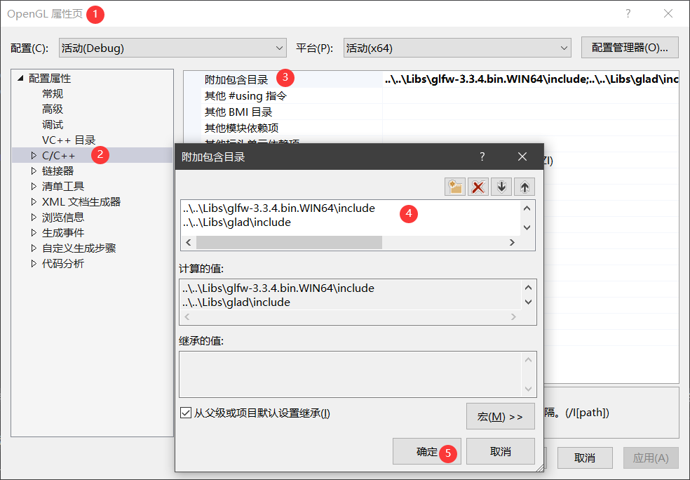Click the right scroll arrow of the directories list
The height and width of the screenshot is (480, 690).
(x=512, y=243)
